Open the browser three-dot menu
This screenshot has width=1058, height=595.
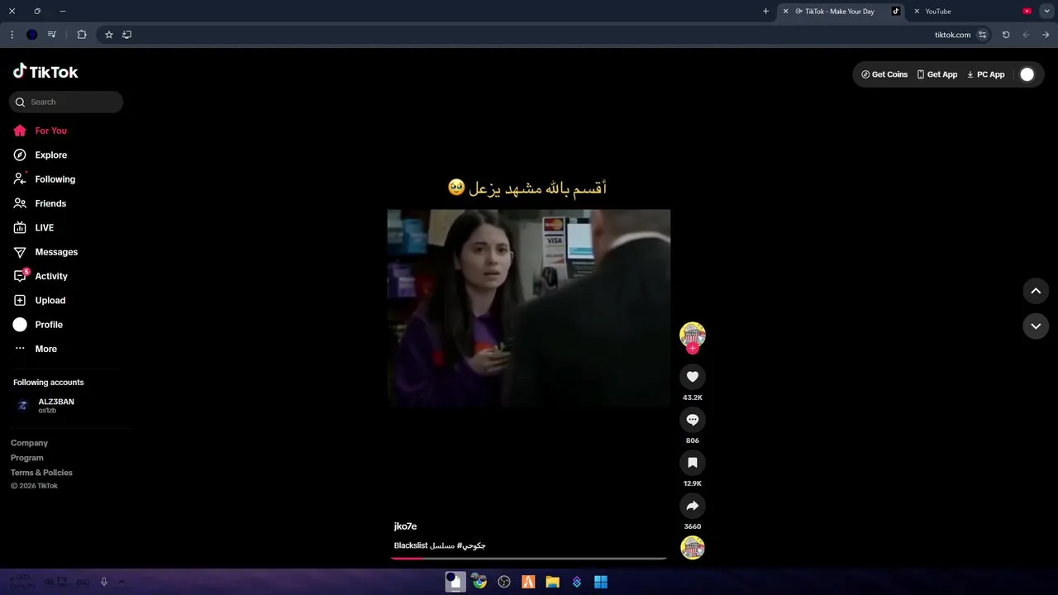[x=12, y=35]
